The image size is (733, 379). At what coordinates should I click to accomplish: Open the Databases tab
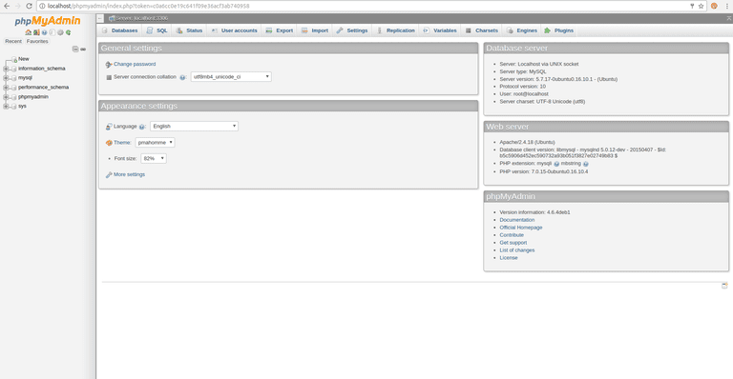(x=119, y=30)
